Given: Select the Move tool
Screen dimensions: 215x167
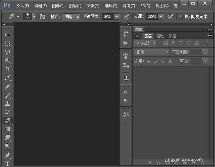Looking at the screenshot, I should coord(7,35).
